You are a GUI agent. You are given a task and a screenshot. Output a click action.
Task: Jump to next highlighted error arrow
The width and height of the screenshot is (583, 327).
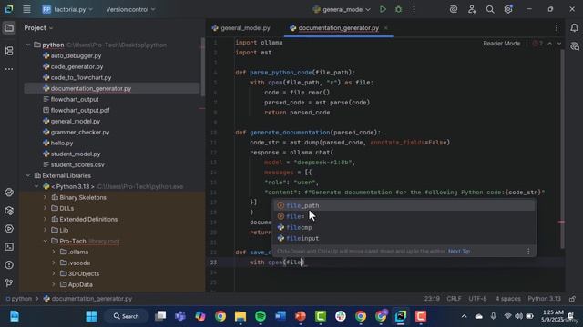(x=558, y=44)
